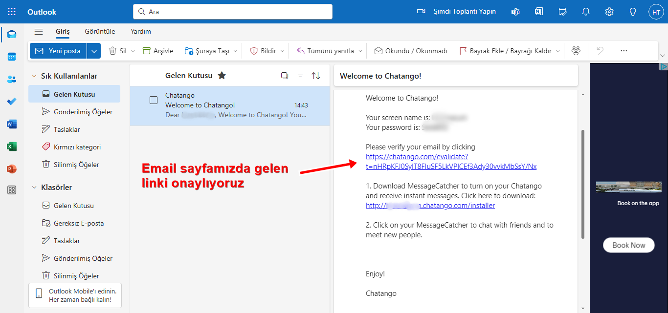Open Silinmiş Öğeler under Klasörler
The height and width of the screenshot is (313, 668).
click(74, 276)
